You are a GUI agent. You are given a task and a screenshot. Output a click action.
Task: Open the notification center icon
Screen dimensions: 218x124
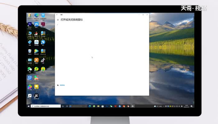(192, 106)
